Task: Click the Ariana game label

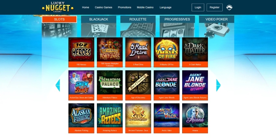Action: pyautogui.click(x=195, y=131)
